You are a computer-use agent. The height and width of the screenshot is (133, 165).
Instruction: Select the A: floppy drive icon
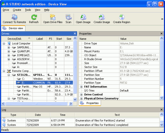14,67
